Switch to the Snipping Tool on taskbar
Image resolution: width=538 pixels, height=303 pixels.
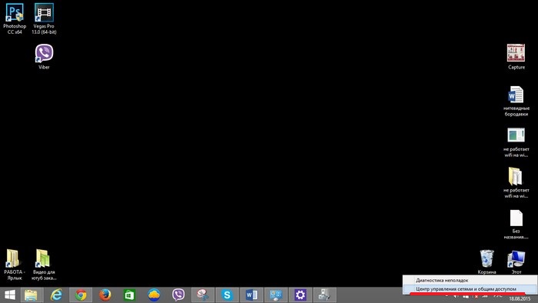[203, 295]
